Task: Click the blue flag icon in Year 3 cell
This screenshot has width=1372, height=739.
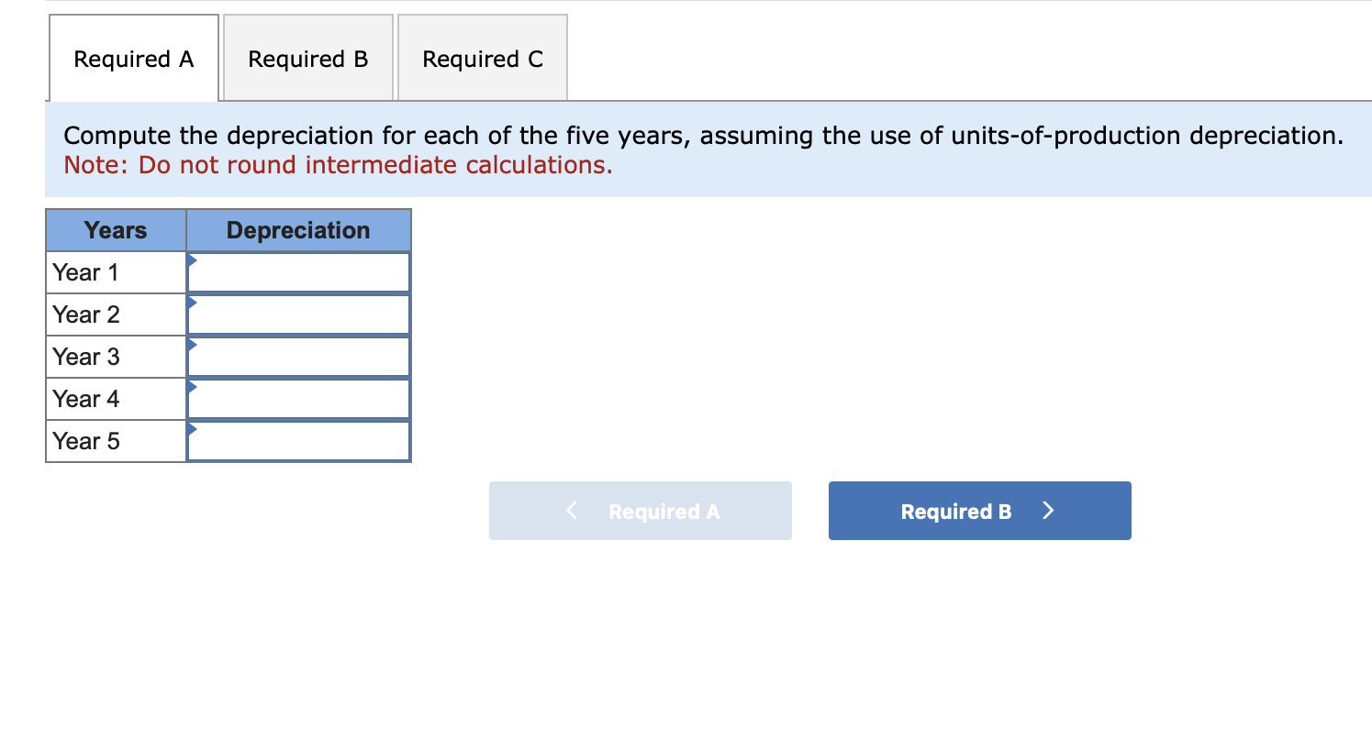Action: (x=192, y=344)
